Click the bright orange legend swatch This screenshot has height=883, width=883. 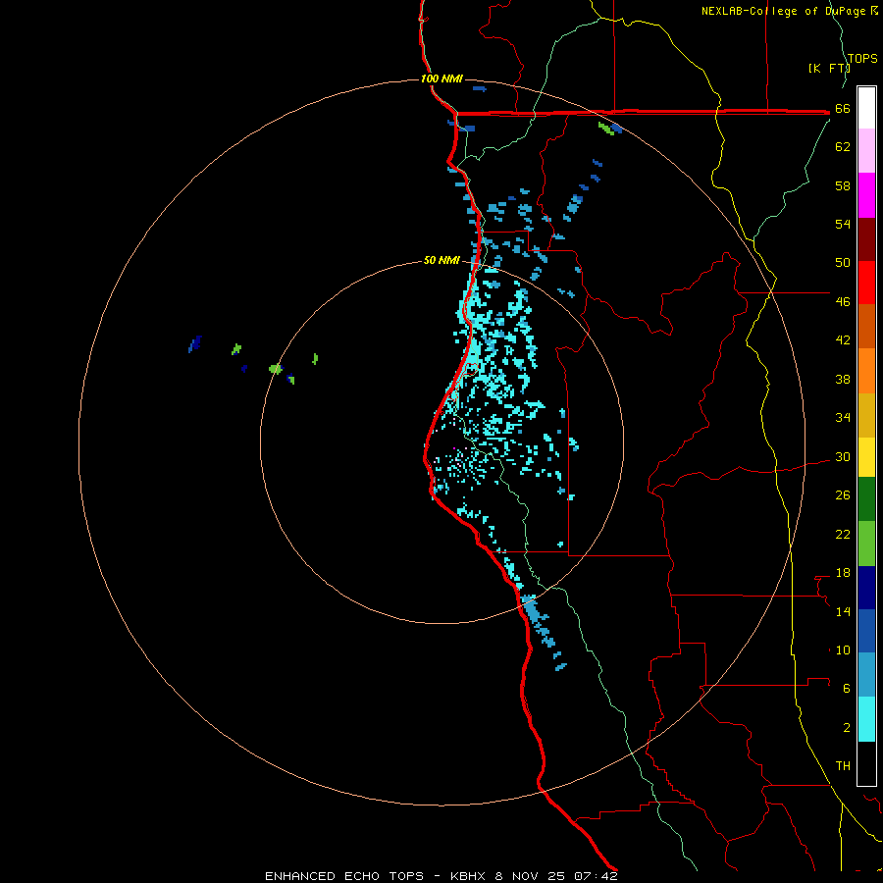click(866, 371)
